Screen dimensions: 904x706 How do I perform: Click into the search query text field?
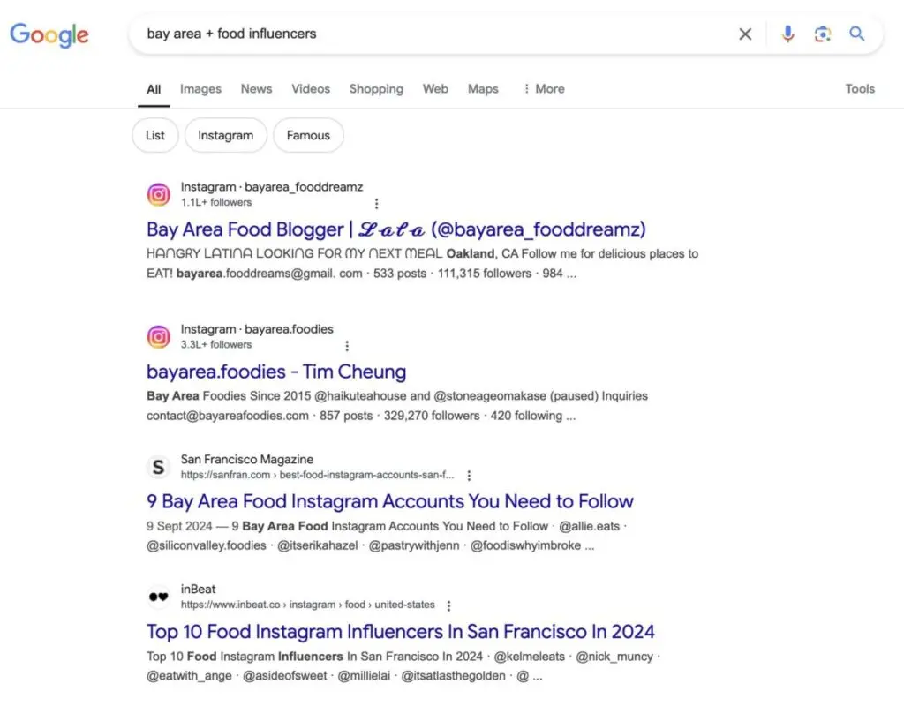click(424, 34)
